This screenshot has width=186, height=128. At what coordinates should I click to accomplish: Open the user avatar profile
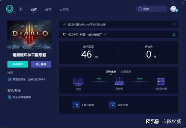(x=174, y=9)
